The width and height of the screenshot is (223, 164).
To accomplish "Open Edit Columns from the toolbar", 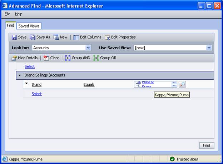I will (76, 37).
